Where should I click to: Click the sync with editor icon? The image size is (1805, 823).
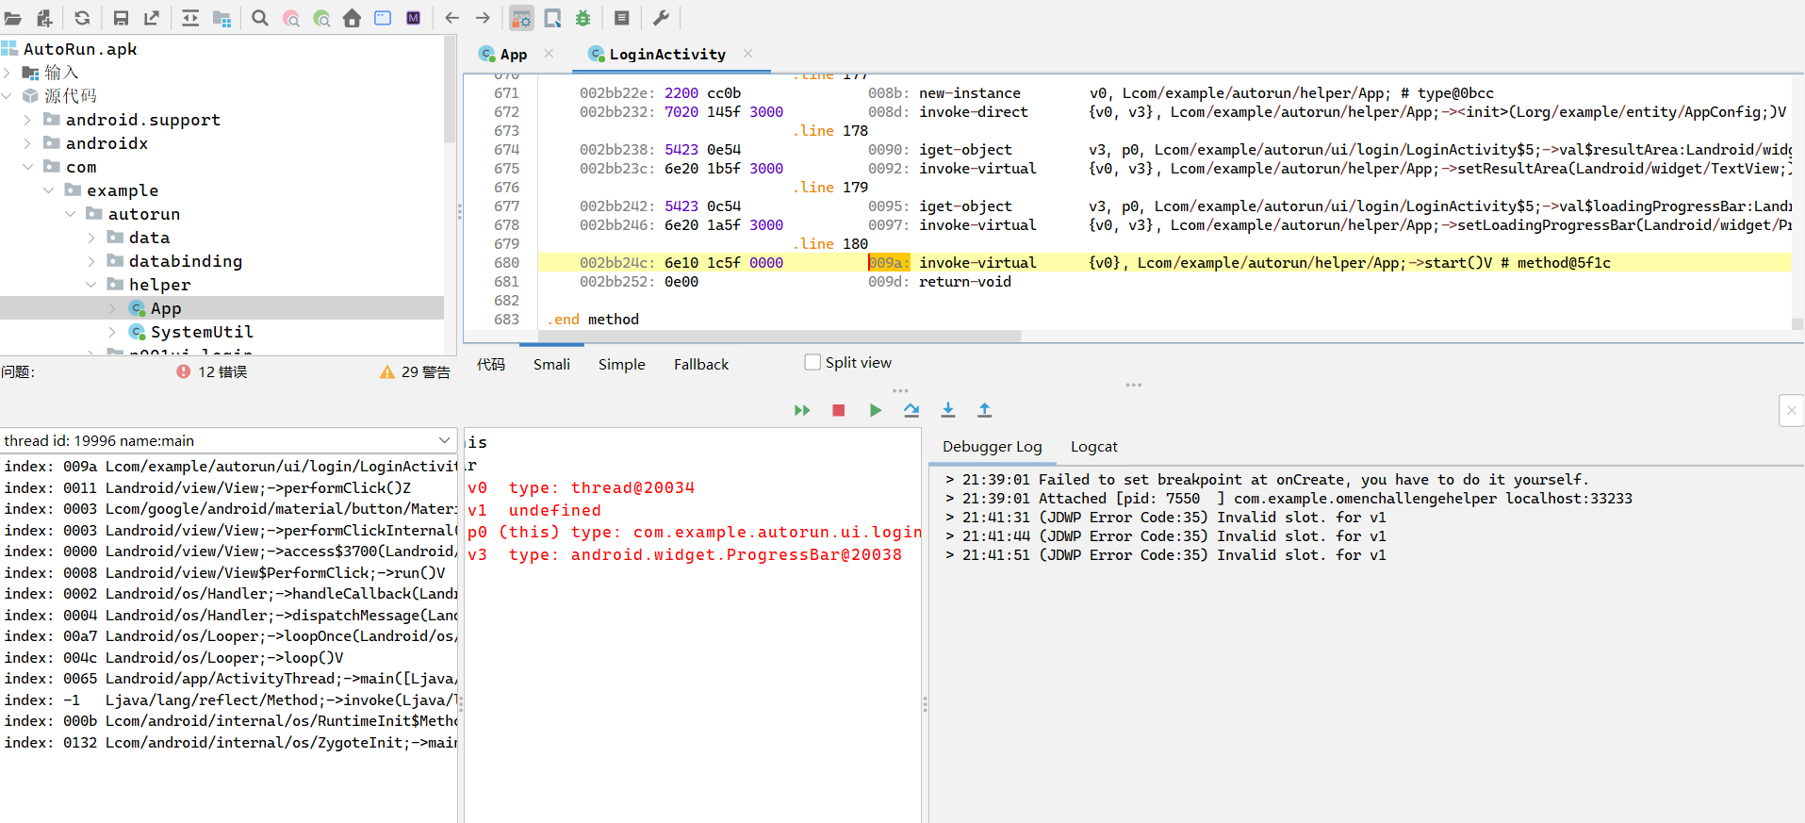tap(190, 18)
